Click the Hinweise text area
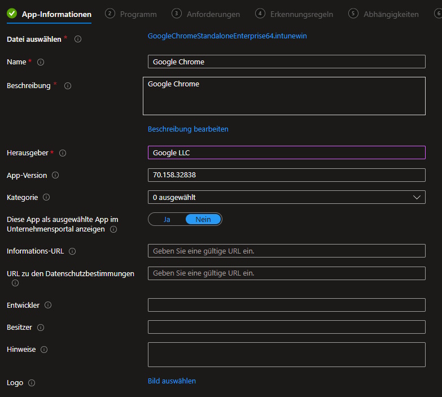 287,355
